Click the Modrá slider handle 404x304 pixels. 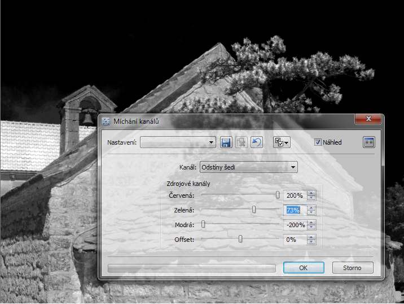click(204, 224)
